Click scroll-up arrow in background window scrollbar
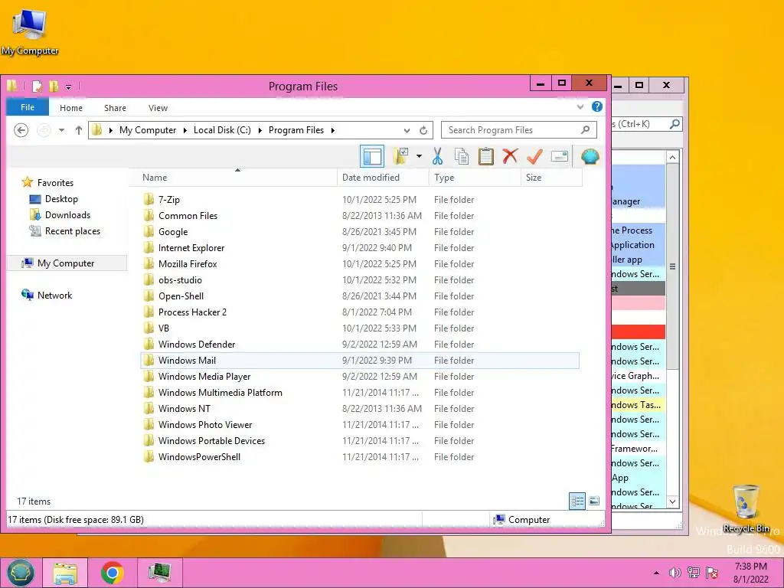This screenshot has width=784, height=588. [672, 158]
